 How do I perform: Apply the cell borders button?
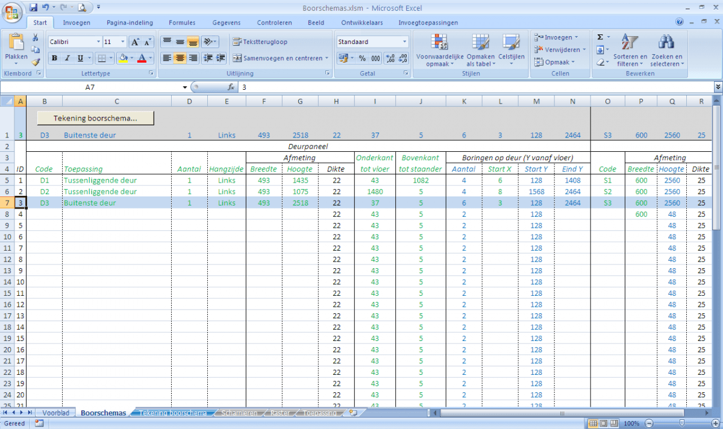click(x=102, y=58)
